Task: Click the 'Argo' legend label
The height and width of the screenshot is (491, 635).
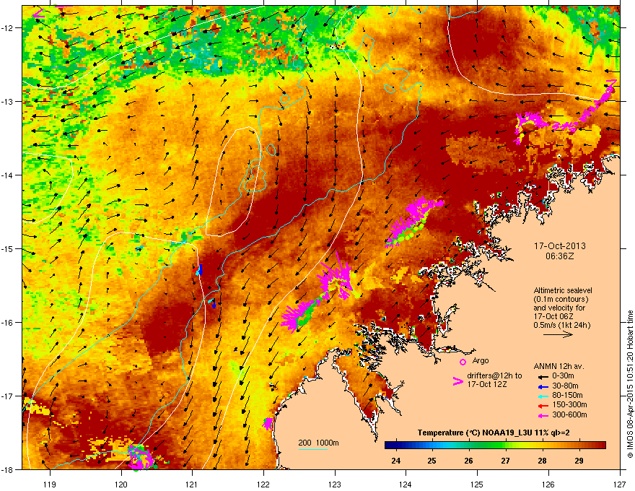Action: tap(481, 360)
